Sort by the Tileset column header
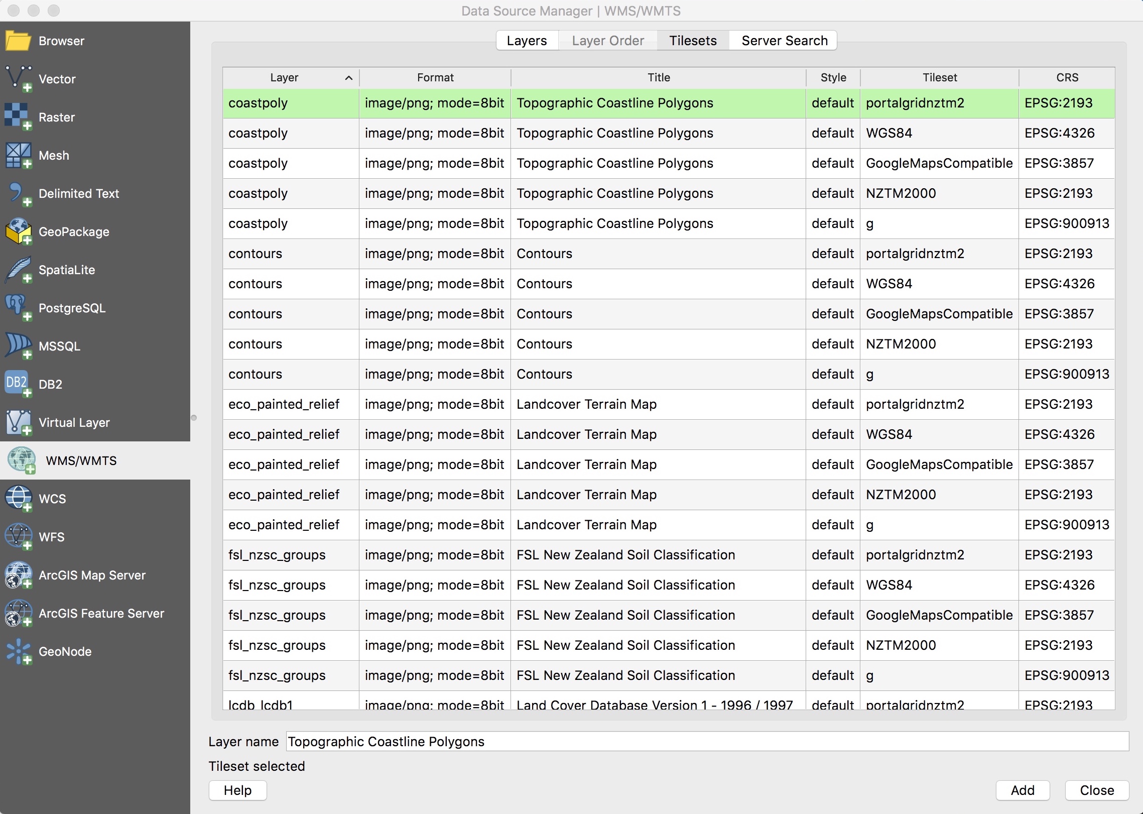1143x814 pixels. (x=940, y=78)
